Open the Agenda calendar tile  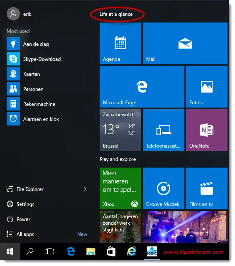(x=120, y=43)
